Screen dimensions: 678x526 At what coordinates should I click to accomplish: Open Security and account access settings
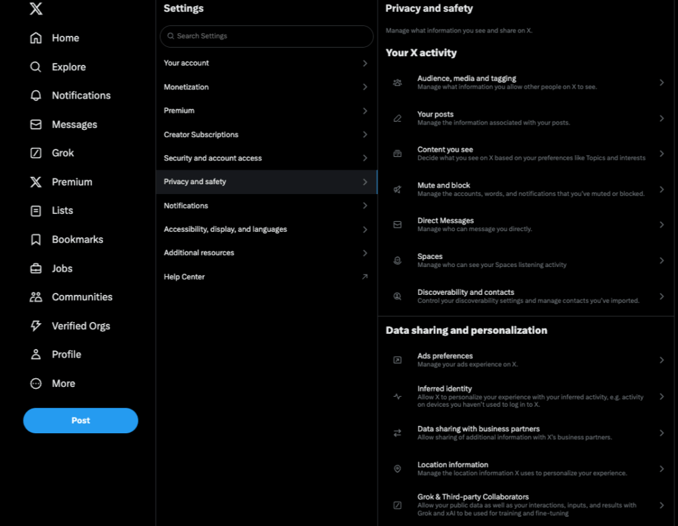click(x=213, y=158)
